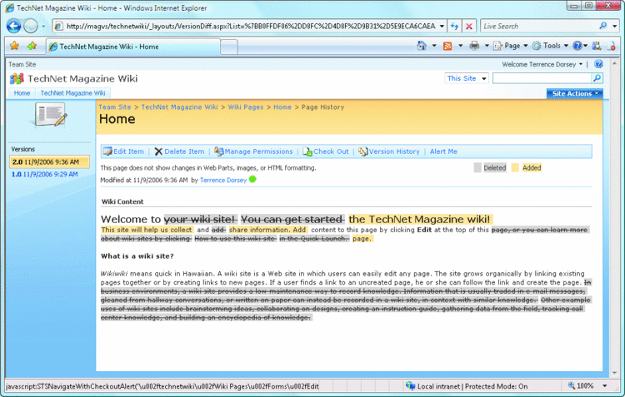Click the Messenger icon in command bar
625x397 pixels.
click(597, 46)
